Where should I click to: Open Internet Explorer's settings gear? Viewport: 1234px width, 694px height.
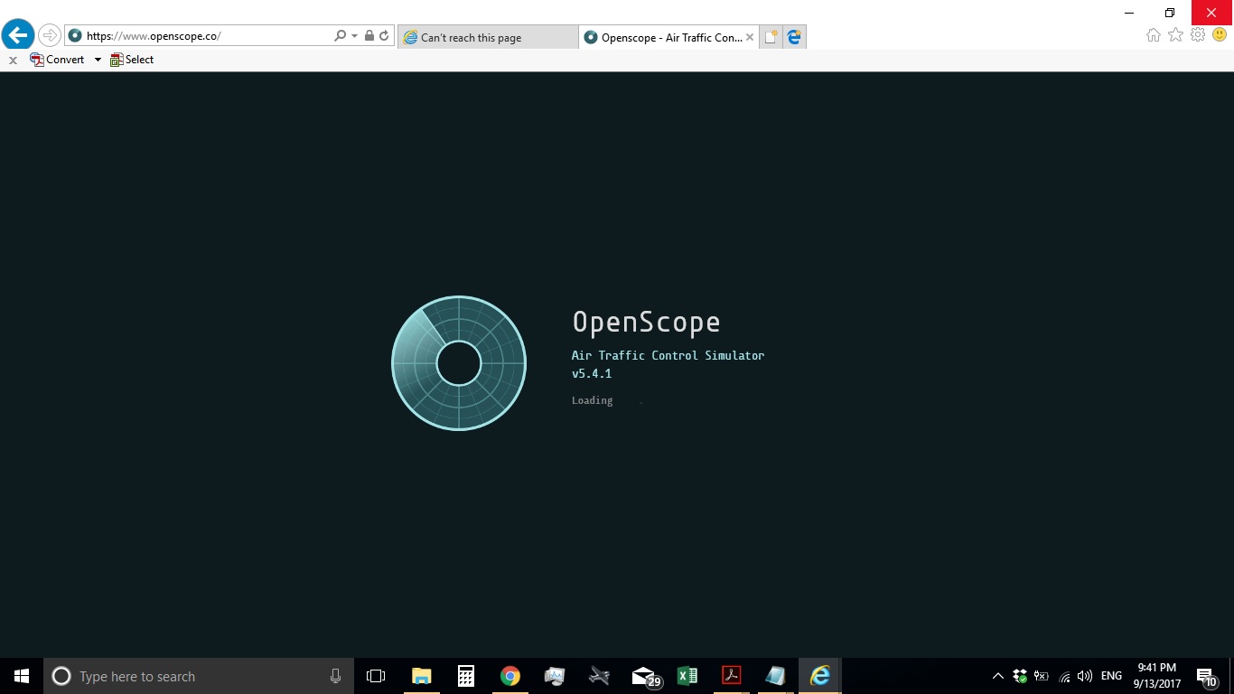click(1198, 34)
